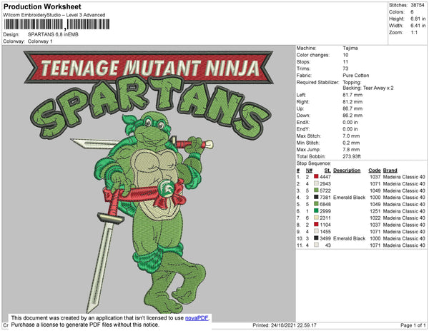Click the Zoom value '1:1'
The height and width of the screenshot is (331, 429).
coord(414,33)
